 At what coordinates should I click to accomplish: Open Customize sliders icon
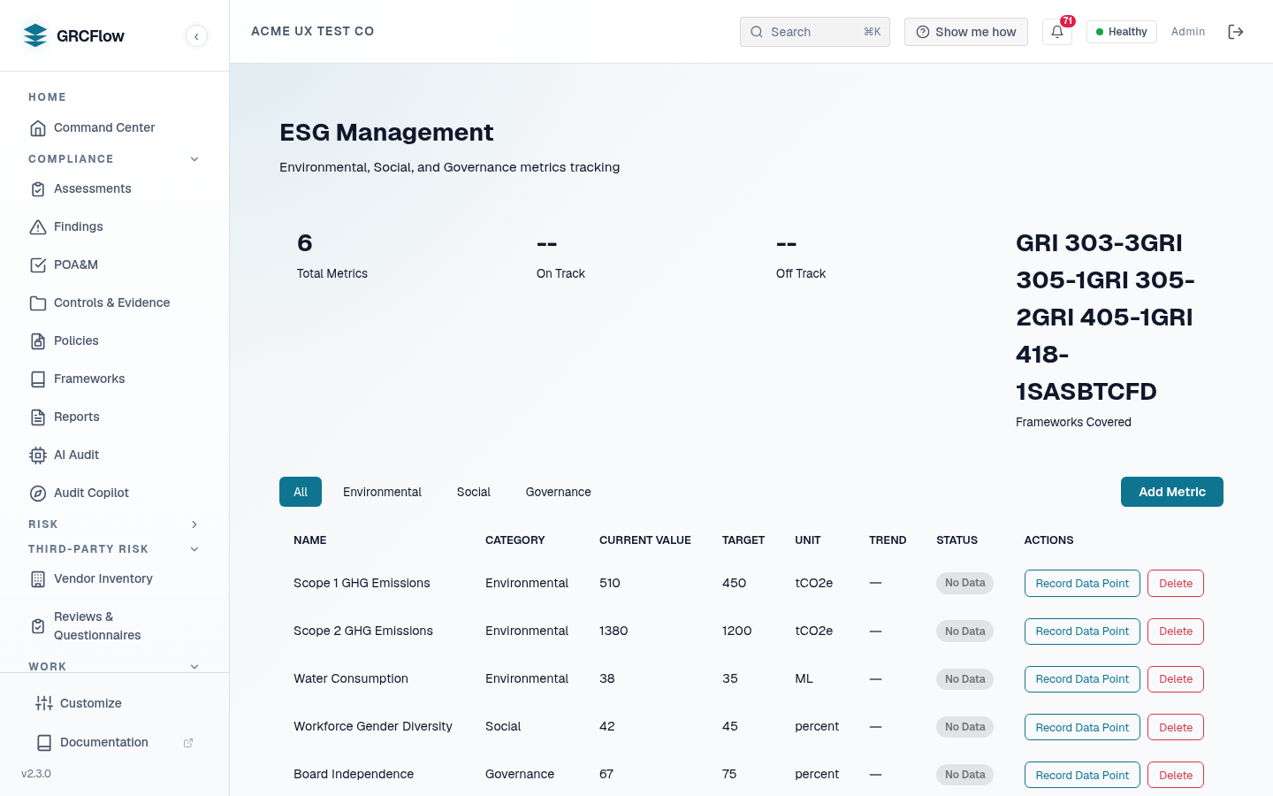(x=44, y=703)
